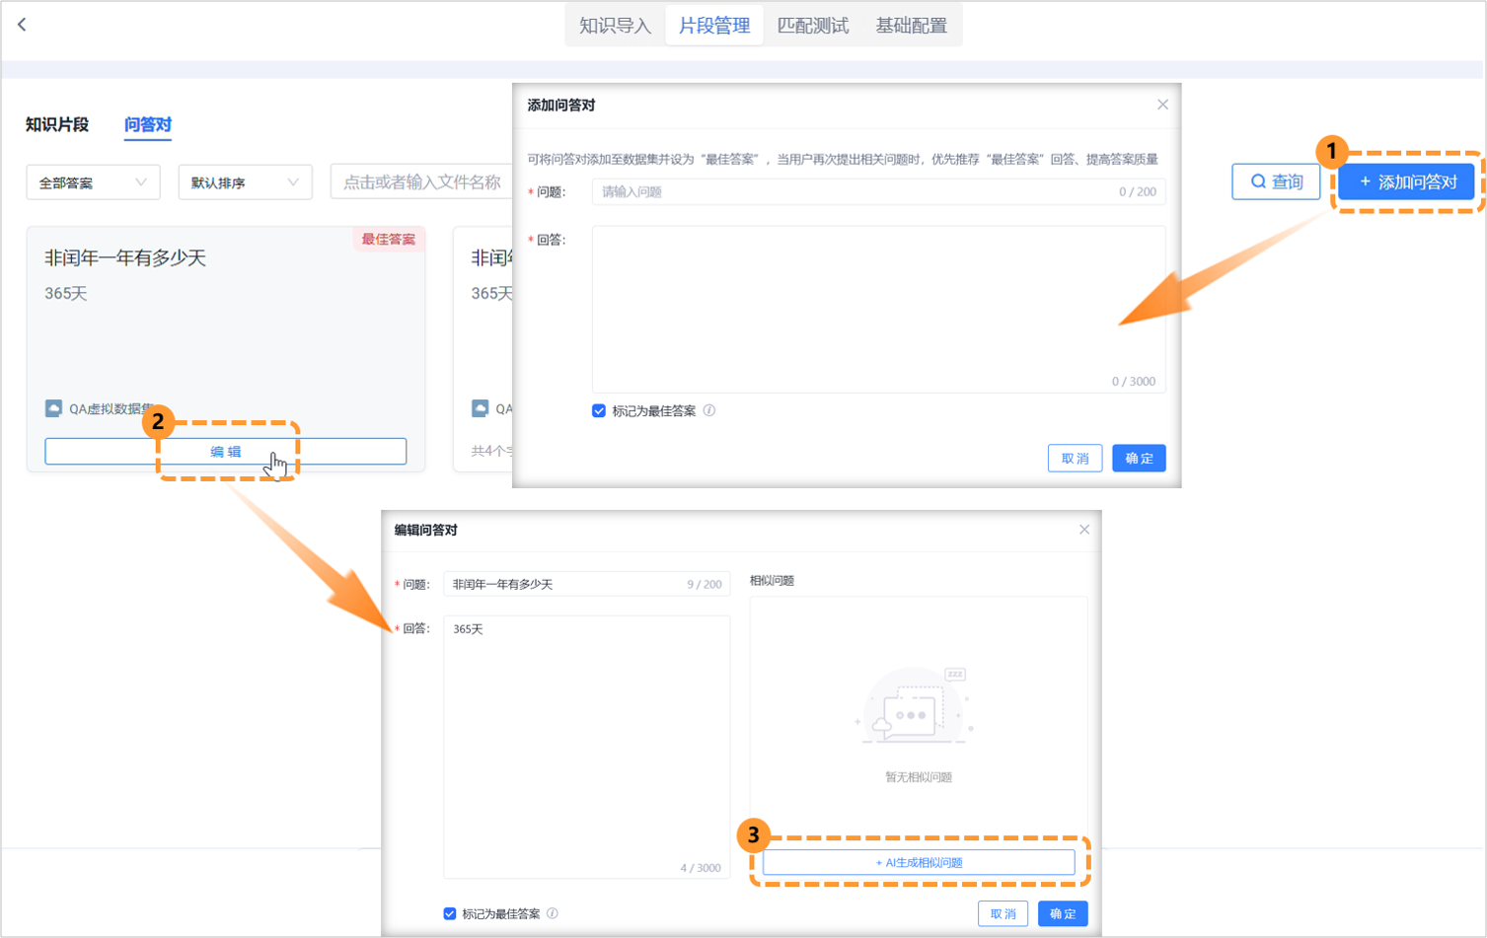The height and width of the screenshot is (938, 1487).
Task: Open the 全部答案 dropdown
Action: [92, 181]
